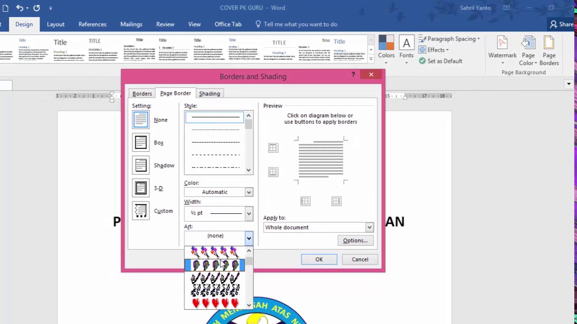
Task: Click the Share person icon
Action: pyautogui.click(x=553, y=24)
